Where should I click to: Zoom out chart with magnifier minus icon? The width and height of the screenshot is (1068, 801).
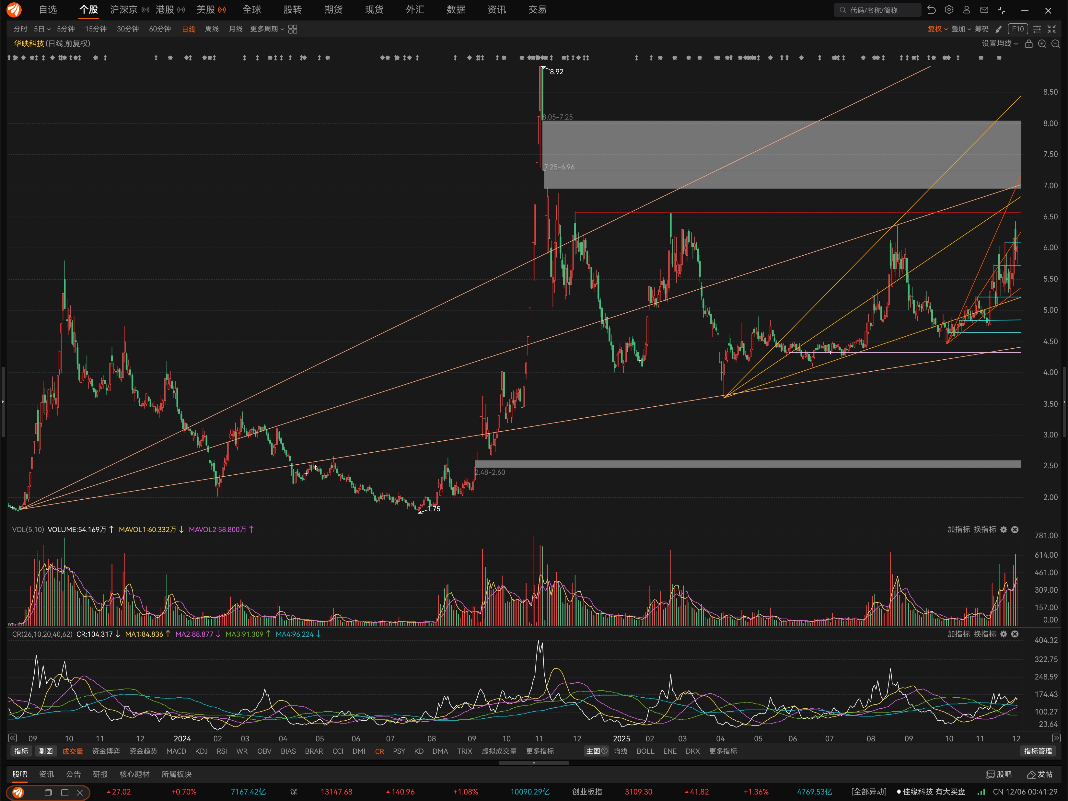coord(1055,44)
